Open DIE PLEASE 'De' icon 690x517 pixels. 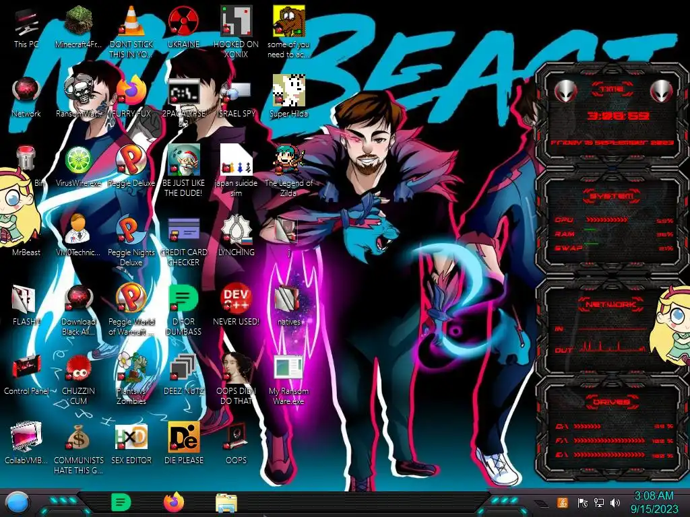click(183, 437)
